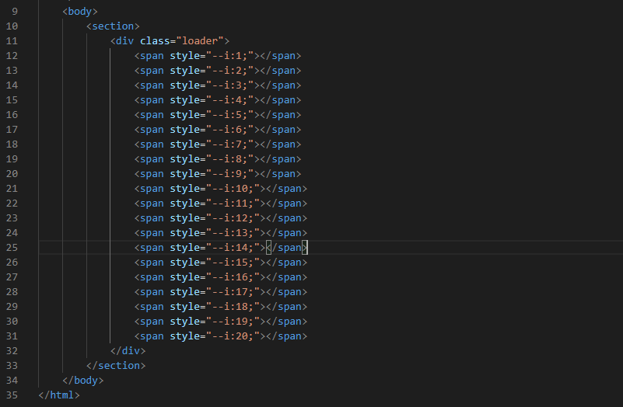Click the --i:9; style value

(x=229, y=174)
